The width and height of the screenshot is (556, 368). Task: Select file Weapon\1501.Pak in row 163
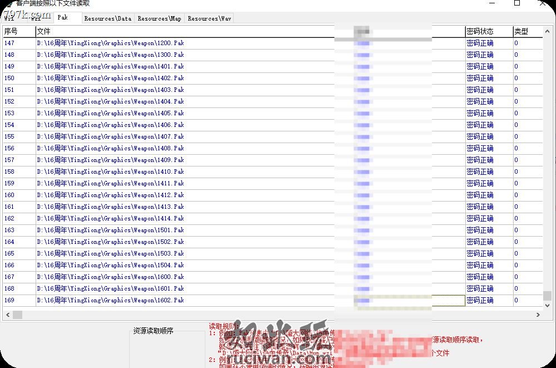(x=110, y=230)
